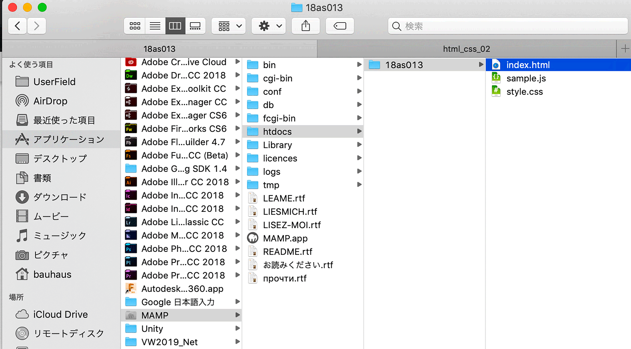Go back with the left arrow button
Image resolution: width=631 pixels, height=349 pixels.
click(x=17, y=26)
